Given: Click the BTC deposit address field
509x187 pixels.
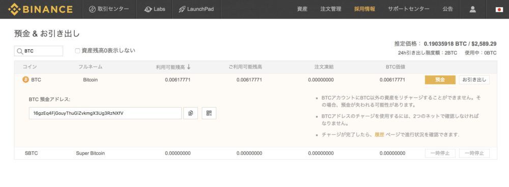Looking at the screenshot, I should pyautogui.click(x=105, y=113).
